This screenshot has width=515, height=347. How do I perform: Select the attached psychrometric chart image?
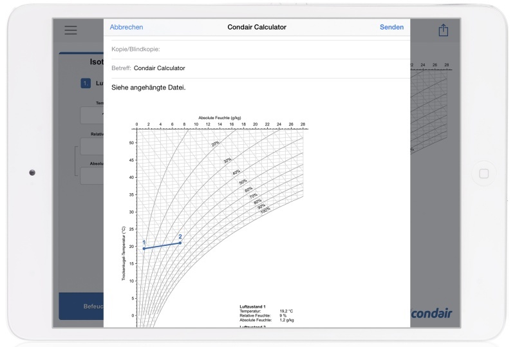tap(214, 220)
